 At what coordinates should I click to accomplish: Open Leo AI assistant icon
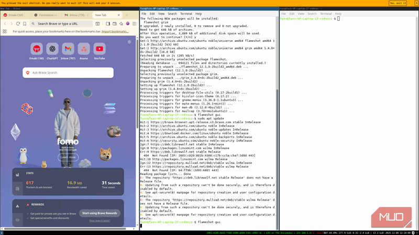121,23
